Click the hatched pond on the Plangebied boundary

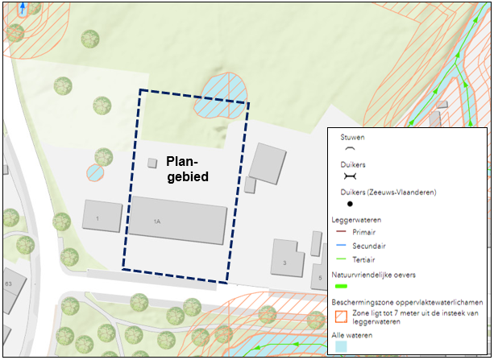point(220,96)
